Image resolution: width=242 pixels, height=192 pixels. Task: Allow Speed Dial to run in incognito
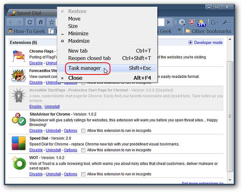click(83, 150)
